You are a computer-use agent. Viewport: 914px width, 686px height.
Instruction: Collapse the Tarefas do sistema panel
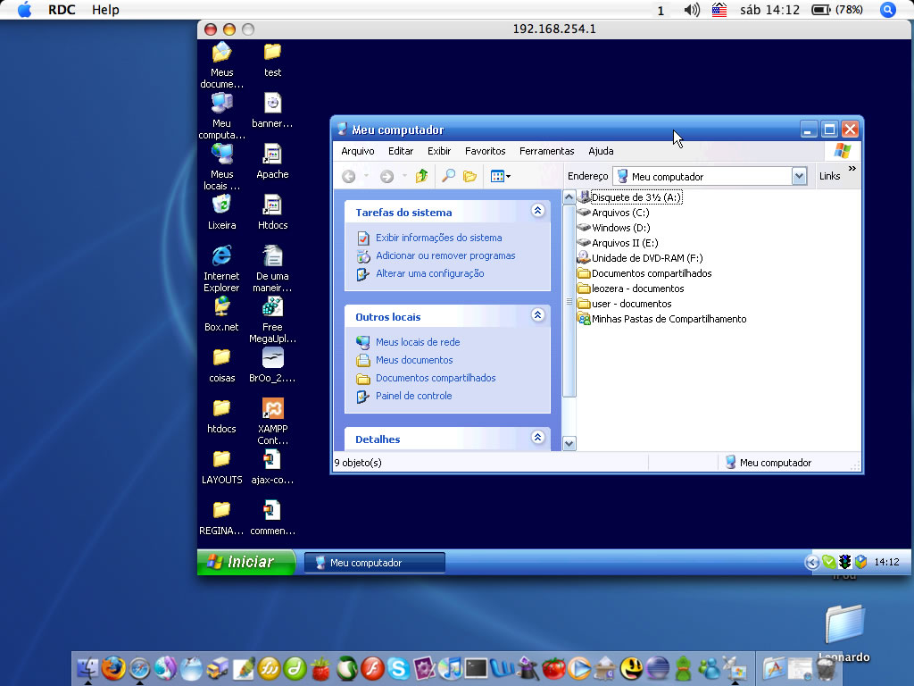tap(538, 210)
